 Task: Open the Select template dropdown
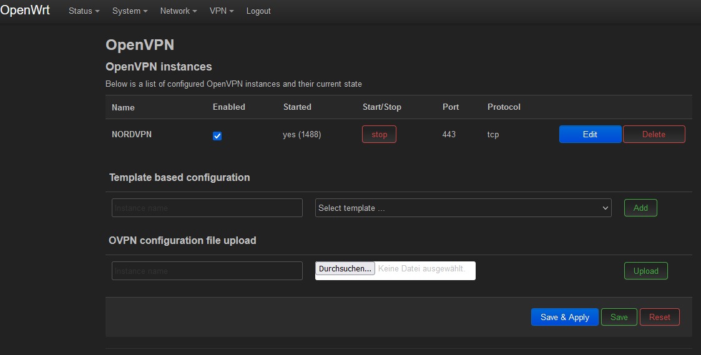463,208
